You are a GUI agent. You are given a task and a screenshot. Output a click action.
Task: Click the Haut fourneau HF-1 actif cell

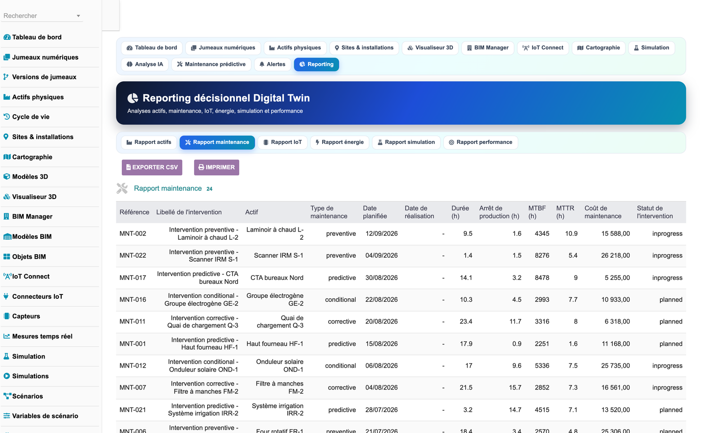point(275,344)
